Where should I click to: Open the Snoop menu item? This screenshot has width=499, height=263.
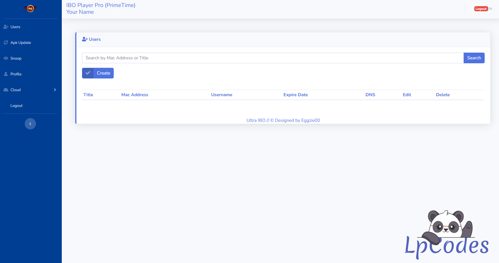coord(16,58)
